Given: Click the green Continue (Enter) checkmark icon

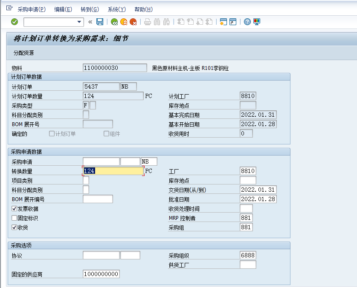Looking at the screenshot, I should pos(14,22).
